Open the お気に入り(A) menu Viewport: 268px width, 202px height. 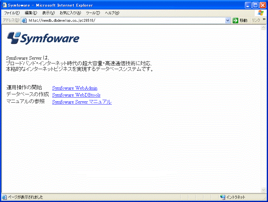point(70,13)
